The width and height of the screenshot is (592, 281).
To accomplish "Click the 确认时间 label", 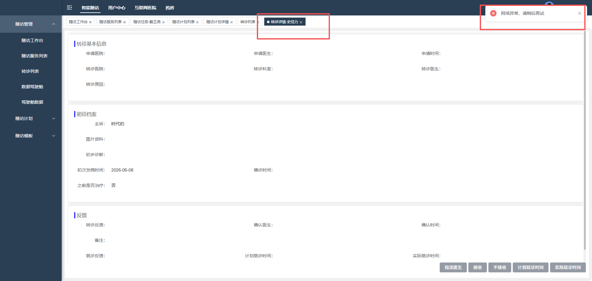I will pyautogui.click(x=431, y=225).
